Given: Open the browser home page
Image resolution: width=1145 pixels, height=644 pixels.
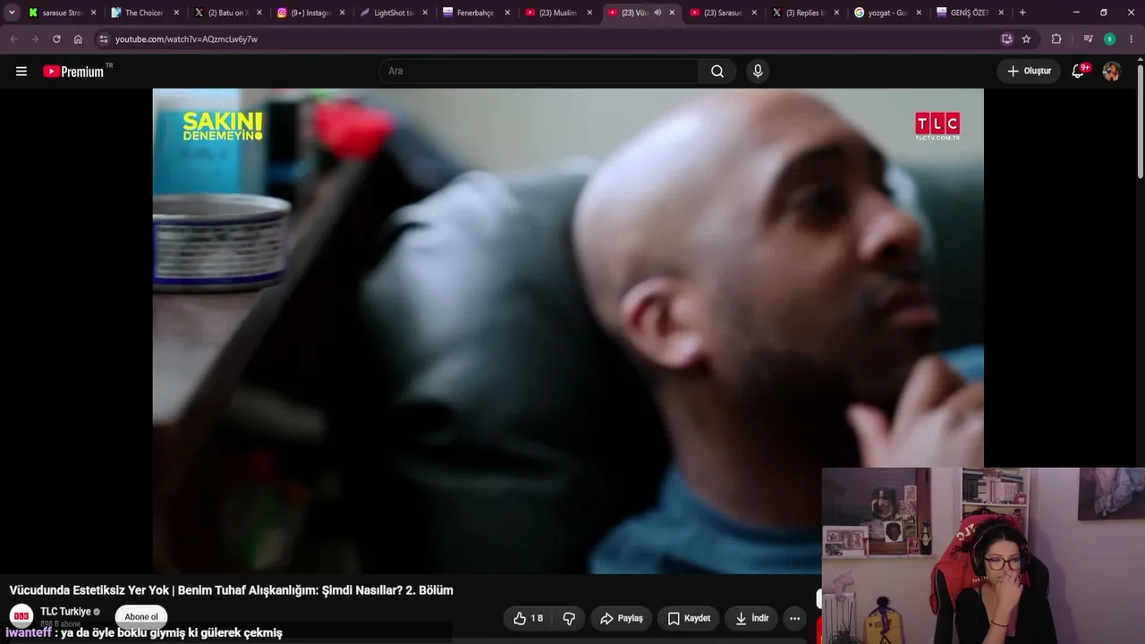Looking at the screenshot, I should tap(78, 39).
